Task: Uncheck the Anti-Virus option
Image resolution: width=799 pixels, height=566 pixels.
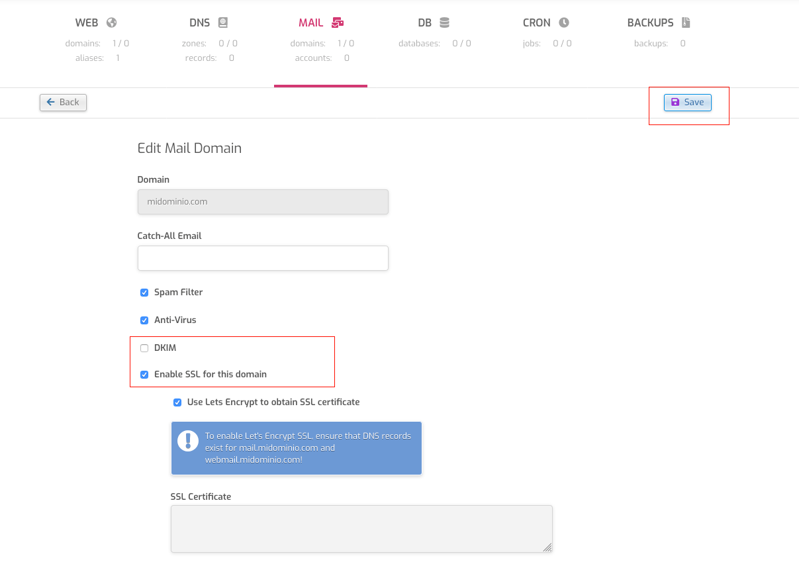Action: (x=144, y=320)
